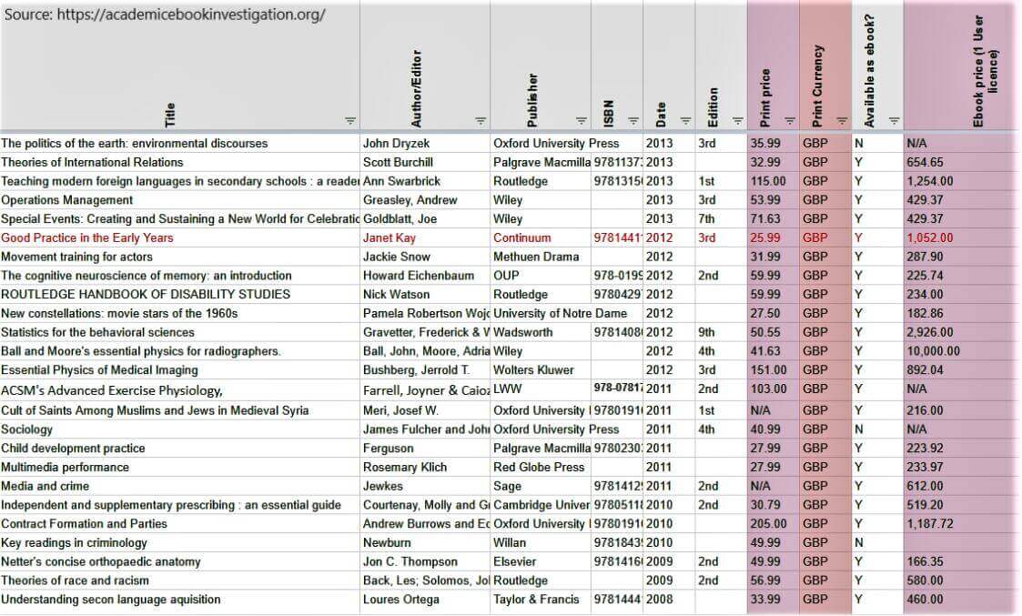Open the ISBN column filter dropdown
This screenshot has height=616, width=1022.
point(633,121)
